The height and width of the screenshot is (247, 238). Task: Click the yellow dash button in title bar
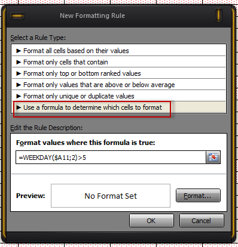point(17,16)
